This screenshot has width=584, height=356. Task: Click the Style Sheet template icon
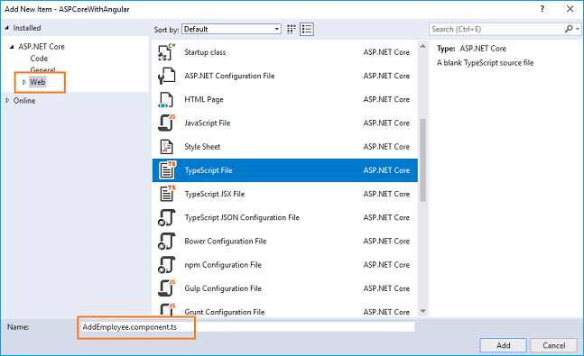click(166, 147)
